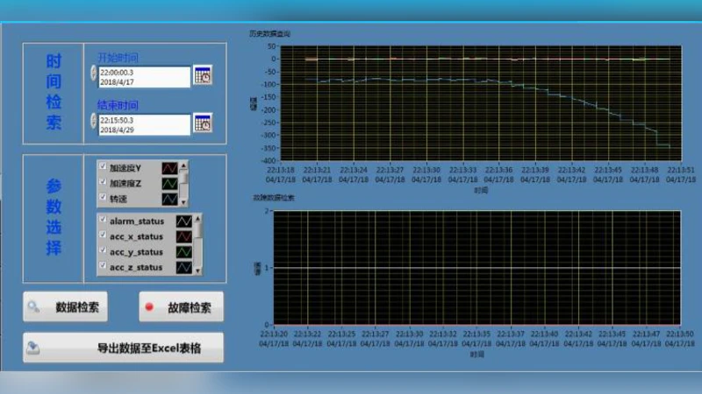Click 故障检索 fault search button

(182, 307)
